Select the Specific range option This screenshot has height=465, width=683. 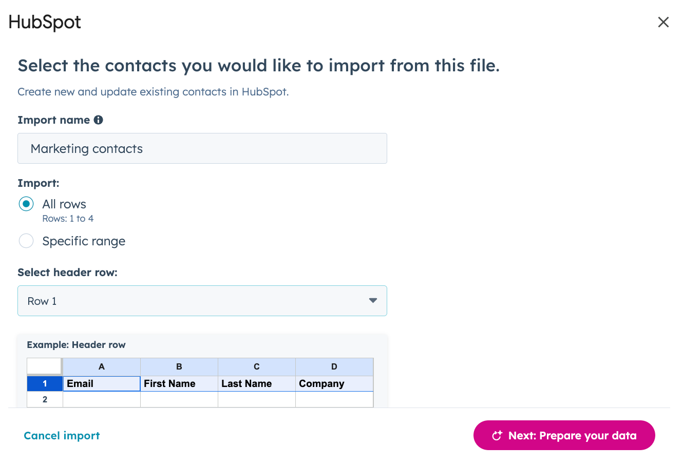click(26, 241)
